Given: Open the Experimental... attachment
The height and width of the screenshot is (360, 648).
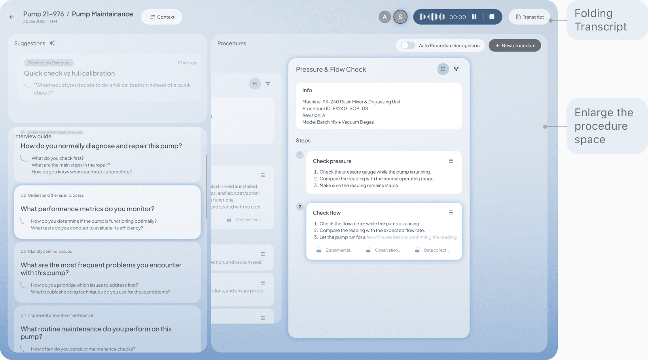Looking at the screenshot, I should 334,250.
